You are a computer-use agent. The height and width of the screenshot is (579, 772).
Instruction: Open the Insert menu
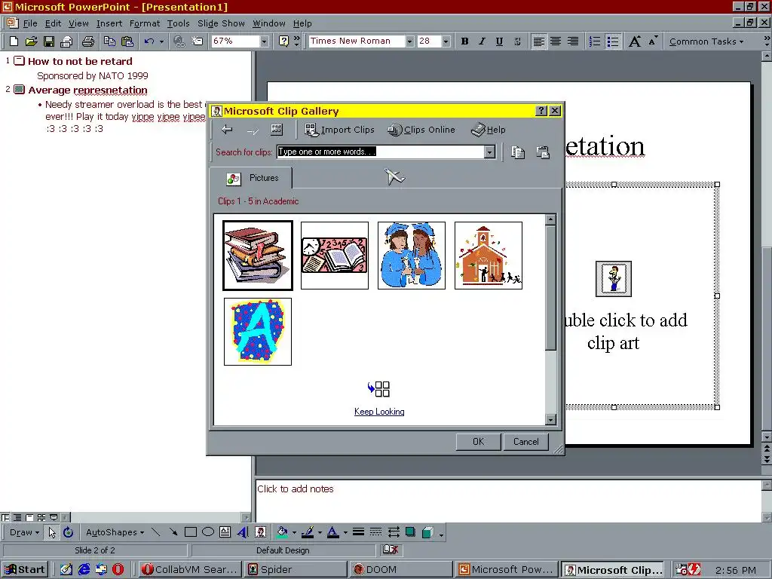coord(109,23)
